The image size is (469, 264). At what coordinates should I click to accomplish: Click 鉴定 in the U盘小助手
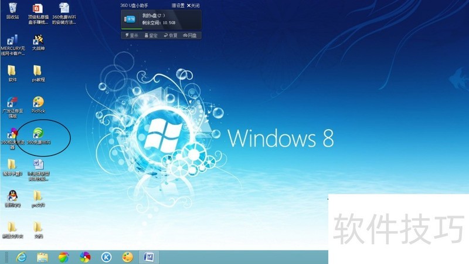point(151,35)
